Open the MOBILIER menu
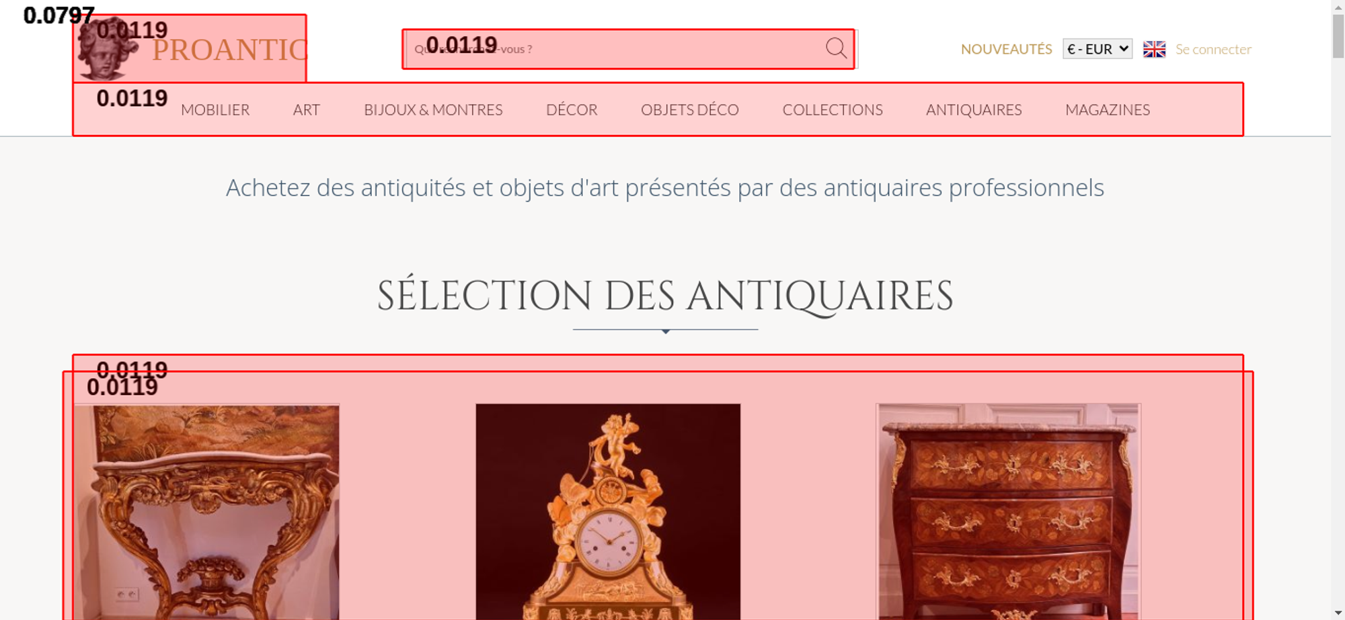1345x620 pixels. pos(215,109)
